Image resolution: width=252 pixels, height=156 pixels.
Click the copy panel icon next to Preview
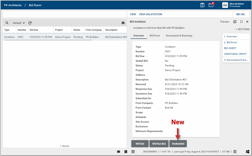pyautogui.click(x=235, y=22)
